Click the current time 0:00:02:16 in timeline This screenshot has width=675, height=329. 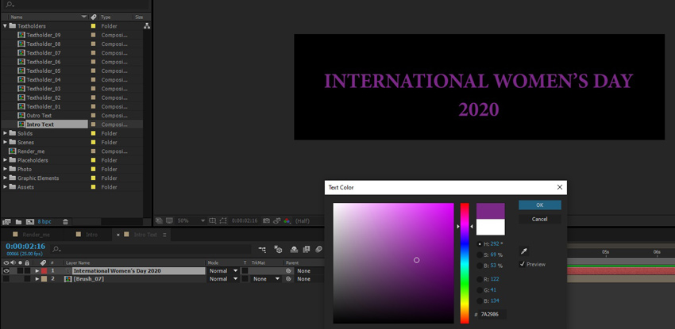pos(25,246)
